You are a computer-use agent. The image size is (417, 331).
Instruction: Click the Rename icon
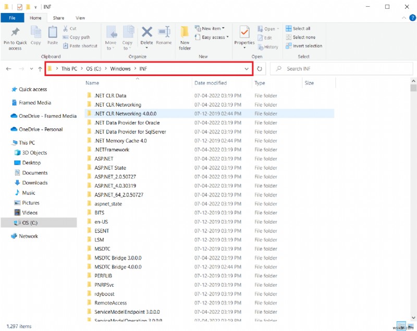[164, 32]
